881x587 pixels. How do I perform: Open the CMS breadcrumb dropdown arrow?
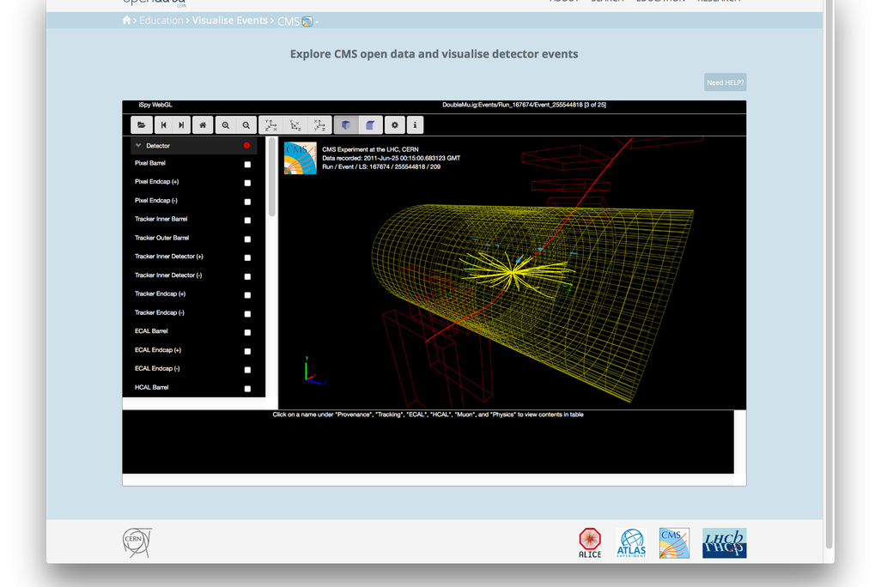[x=317, y=22]
